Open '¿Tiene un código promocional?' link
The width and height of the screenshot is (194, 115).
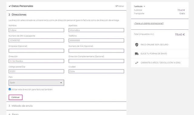point(149,23)
